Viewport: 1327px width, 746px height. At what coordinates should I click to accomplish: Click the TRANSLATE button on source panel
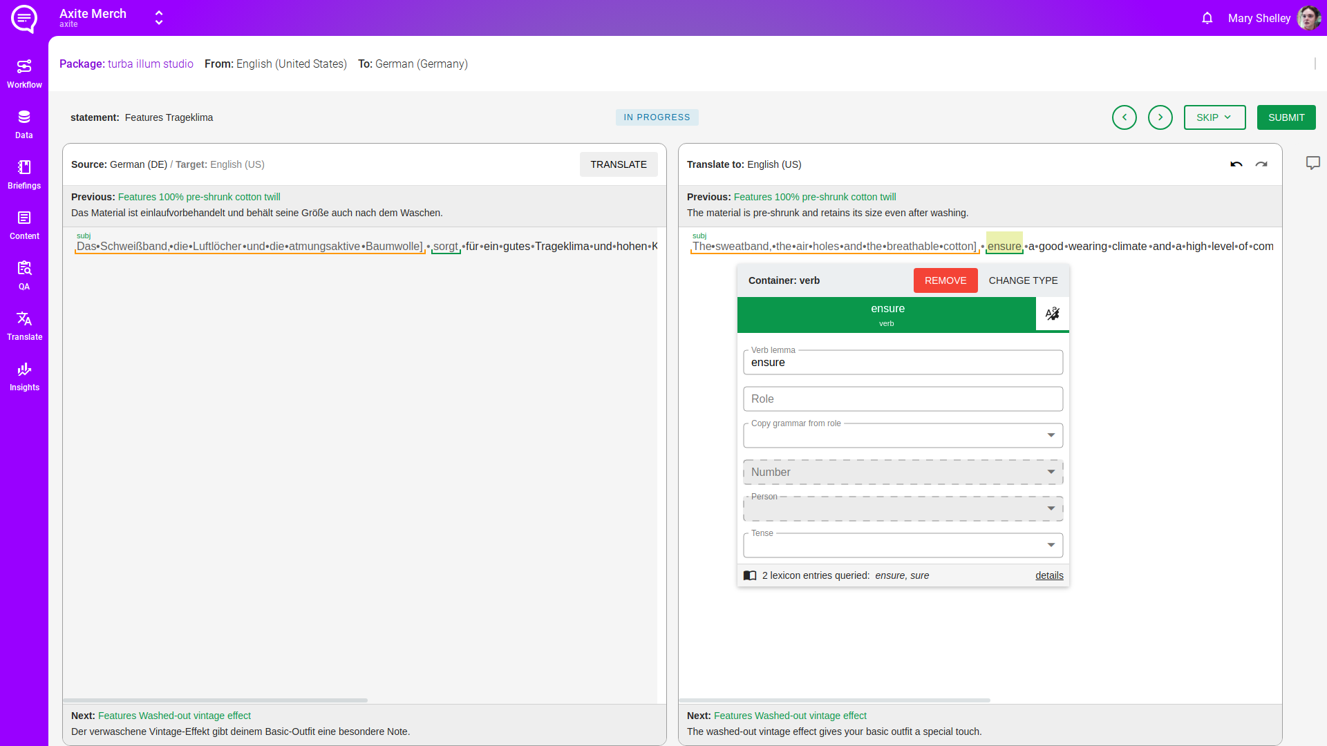pyautogui.click(x=619, y=164)
